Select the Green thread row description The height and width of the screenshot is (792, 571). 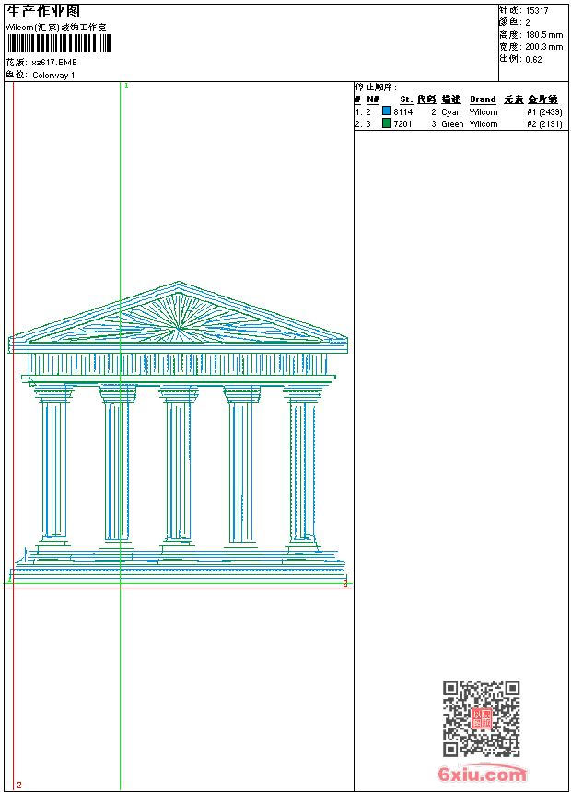[x=452, y=123]
